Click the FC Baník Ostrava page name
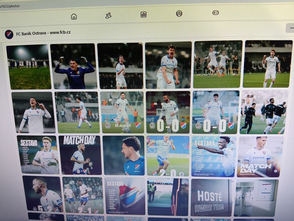 43,33
